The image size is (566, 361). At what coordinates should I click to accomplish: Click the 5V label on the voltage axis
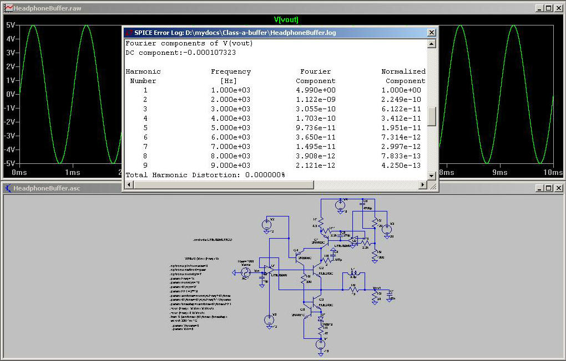click(x=11, y=25)
